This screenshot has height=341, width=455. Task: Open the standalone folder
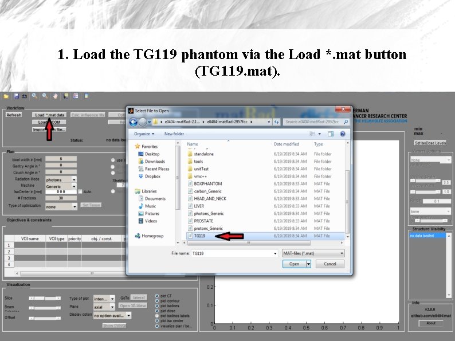coord(265,154)
